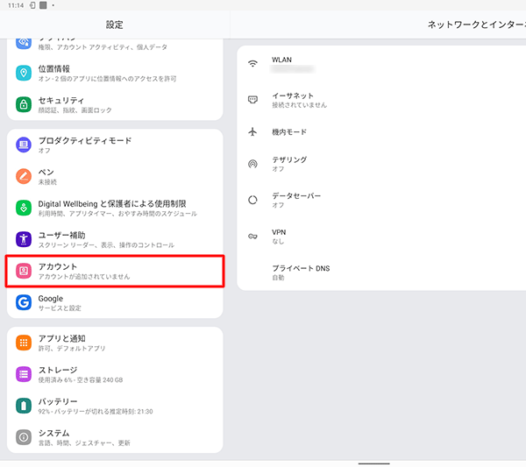Tap the Google G logo icon
The height and width of the screenshot is (467, 526).
pos(24,302)
